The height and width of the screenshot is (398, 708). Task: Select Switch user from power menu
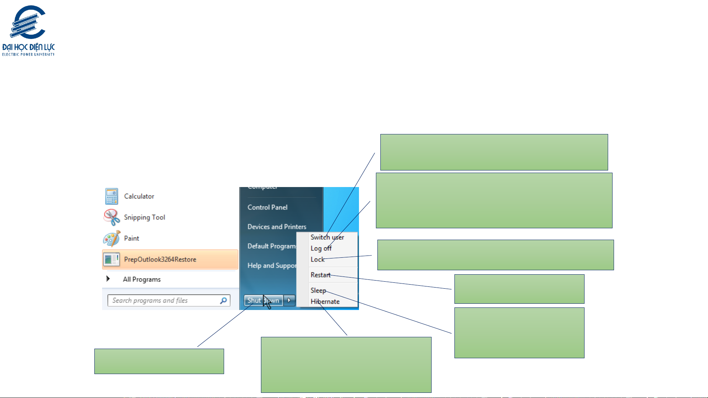[x=327, y=237]
